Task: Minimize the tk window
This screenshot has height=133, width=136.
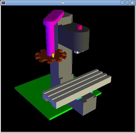Action: coord(122,3)
